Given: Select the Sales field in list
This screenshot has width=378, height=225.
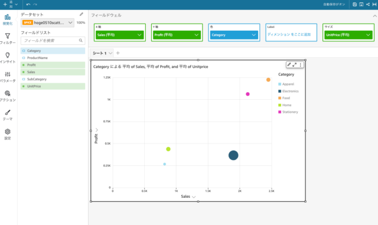Looking at the screenshot, I should point(53,72).
